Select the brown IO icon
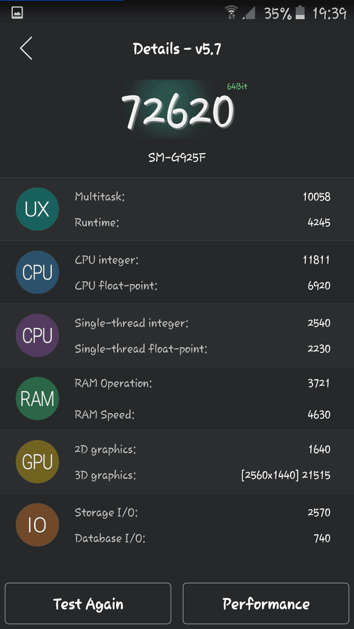This screenshot has width=354, height=629. point(37,525)
